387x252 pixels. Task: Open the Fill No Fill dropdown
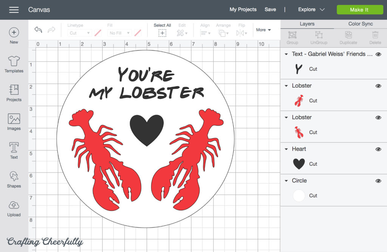(x=119, y=33)
